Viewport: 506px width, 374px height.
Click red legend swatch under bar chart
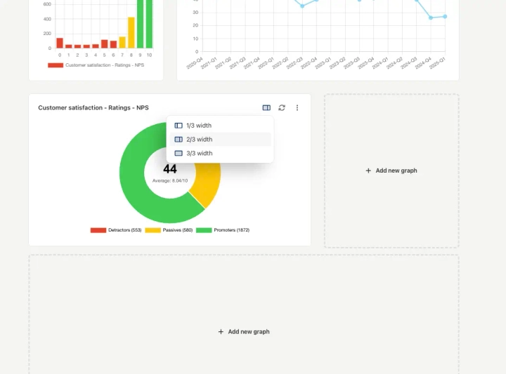[x=56, y=65]
